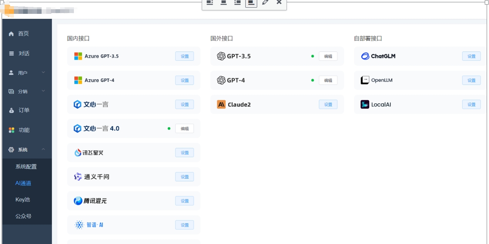The image size is (489, 244).
Task: Open the 公众号 submenu item
Action: click(23, 216)
